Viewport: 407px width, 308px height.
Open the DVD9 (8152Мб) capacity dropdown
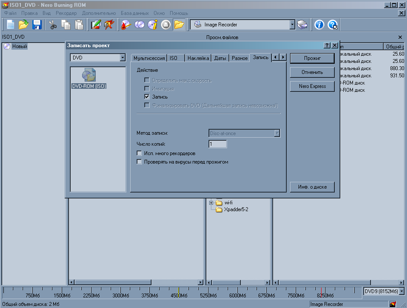click(x=401, y=291)
